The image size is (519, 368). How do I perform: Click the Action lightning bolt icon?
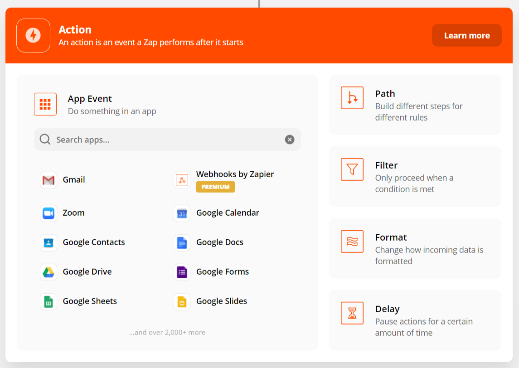pos(33,35)
